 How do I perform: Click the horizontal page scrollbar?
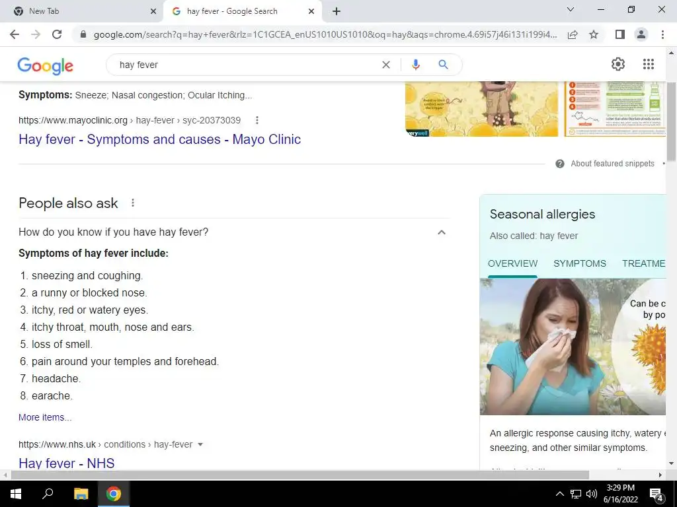[x=300, y=475]
